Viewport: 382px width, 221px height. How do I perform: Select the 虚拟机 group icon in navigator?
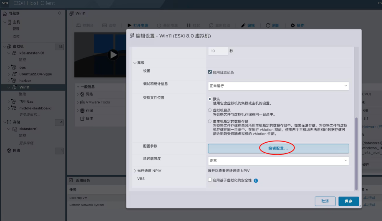9,46
